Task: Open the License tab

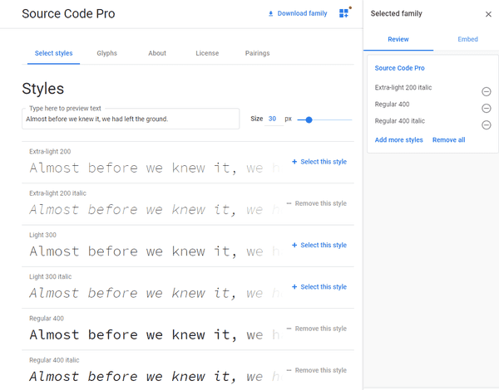Action: click(x=207, y=53)
